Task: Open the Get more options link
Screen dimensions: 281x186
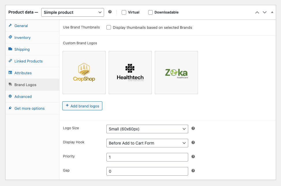Action: pyautogui.click(x=29, y=109)
